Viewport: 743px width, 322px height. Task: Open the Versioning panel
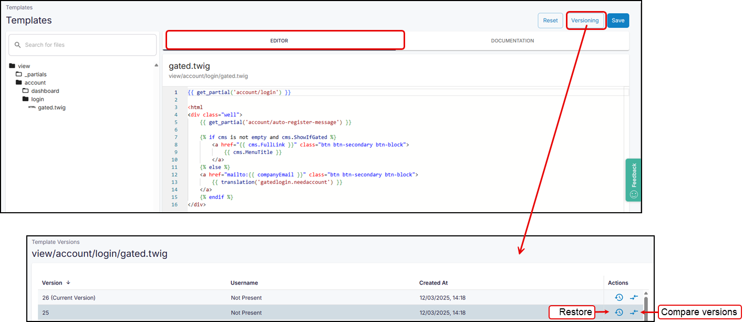pos(585,20)
